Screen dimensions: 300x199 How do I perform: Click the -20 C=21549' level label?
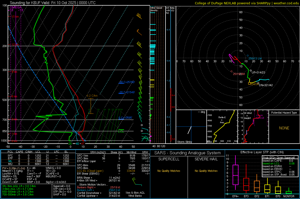(x=127, y=92)
